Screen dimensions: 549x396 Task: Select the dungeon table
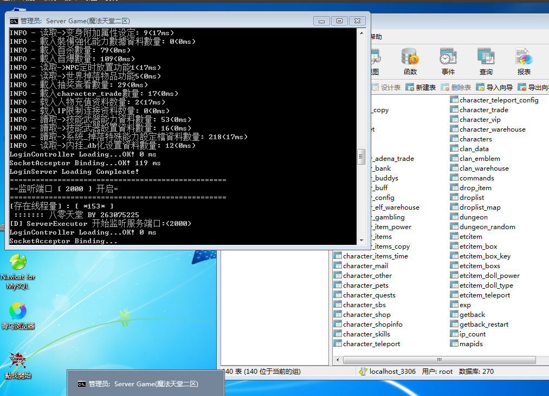coord(469,217)
